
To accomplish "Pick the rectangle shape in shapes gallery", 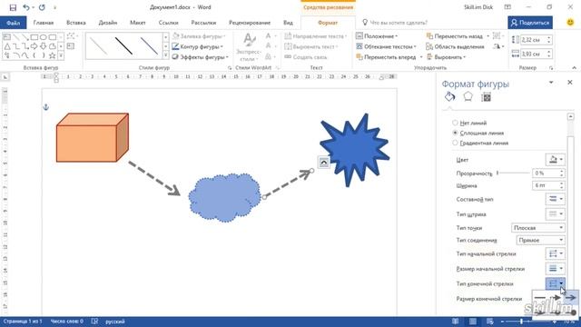I will (34, 37).
